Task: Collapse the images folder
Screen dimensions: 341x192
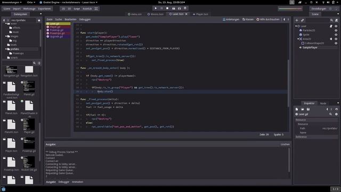Action: click(x=6, y=36)
